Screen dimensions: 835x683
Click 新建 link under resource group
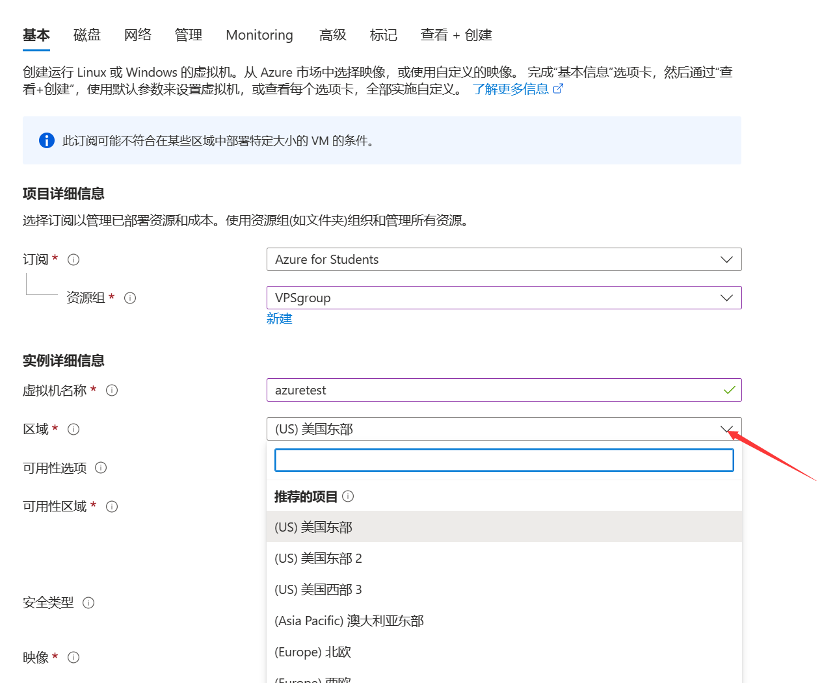pyautogui.click(x=280, y=318)
